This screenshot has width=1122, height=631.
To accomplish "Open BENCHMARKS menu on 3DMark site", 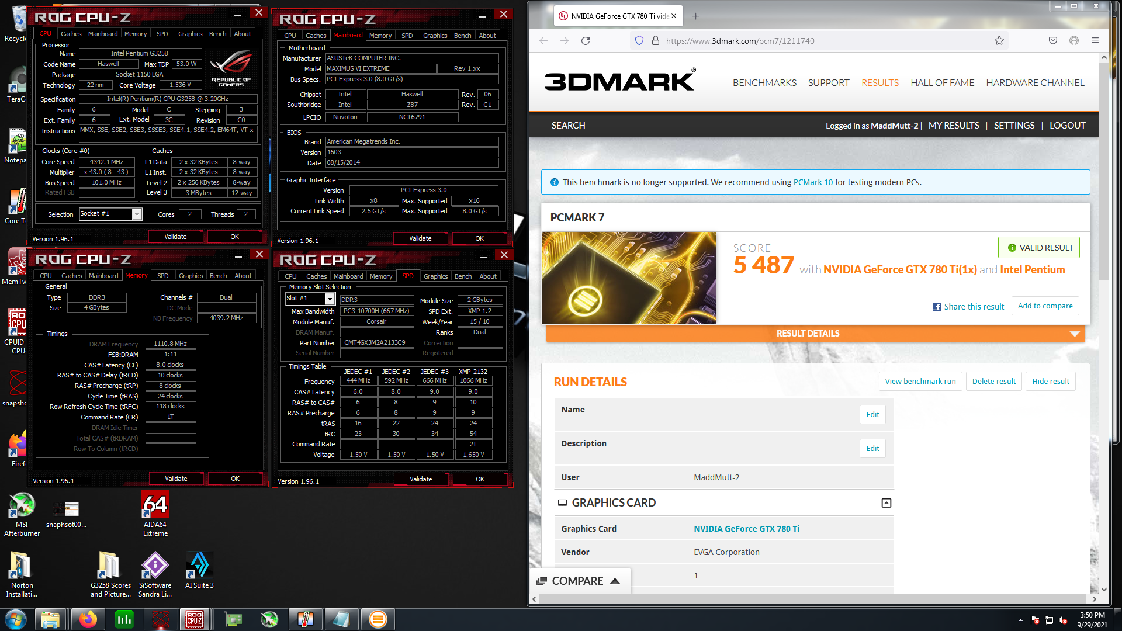I will [x=764, y=83].
